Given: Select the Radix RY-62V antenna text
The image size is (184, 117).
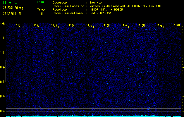Looking at the screenshot, I should [100, 13].
